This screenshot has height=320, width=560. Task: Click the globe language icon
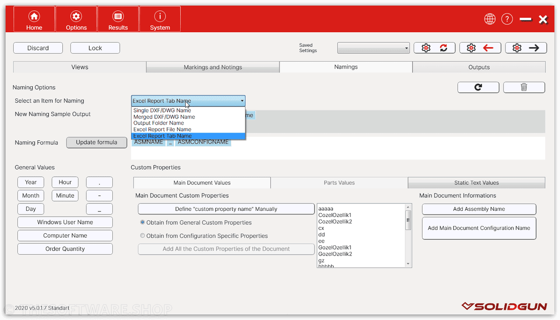coord(490,19)
